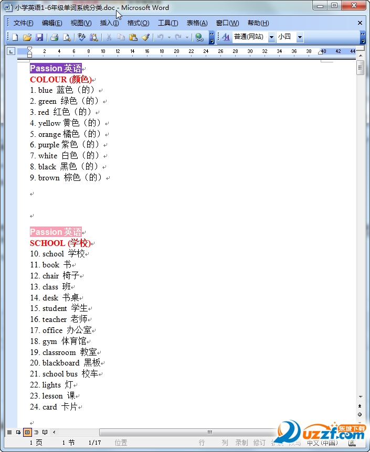The image size is (370, 452).
Task: Switch to Web Layout view
Action: [18, 432]
